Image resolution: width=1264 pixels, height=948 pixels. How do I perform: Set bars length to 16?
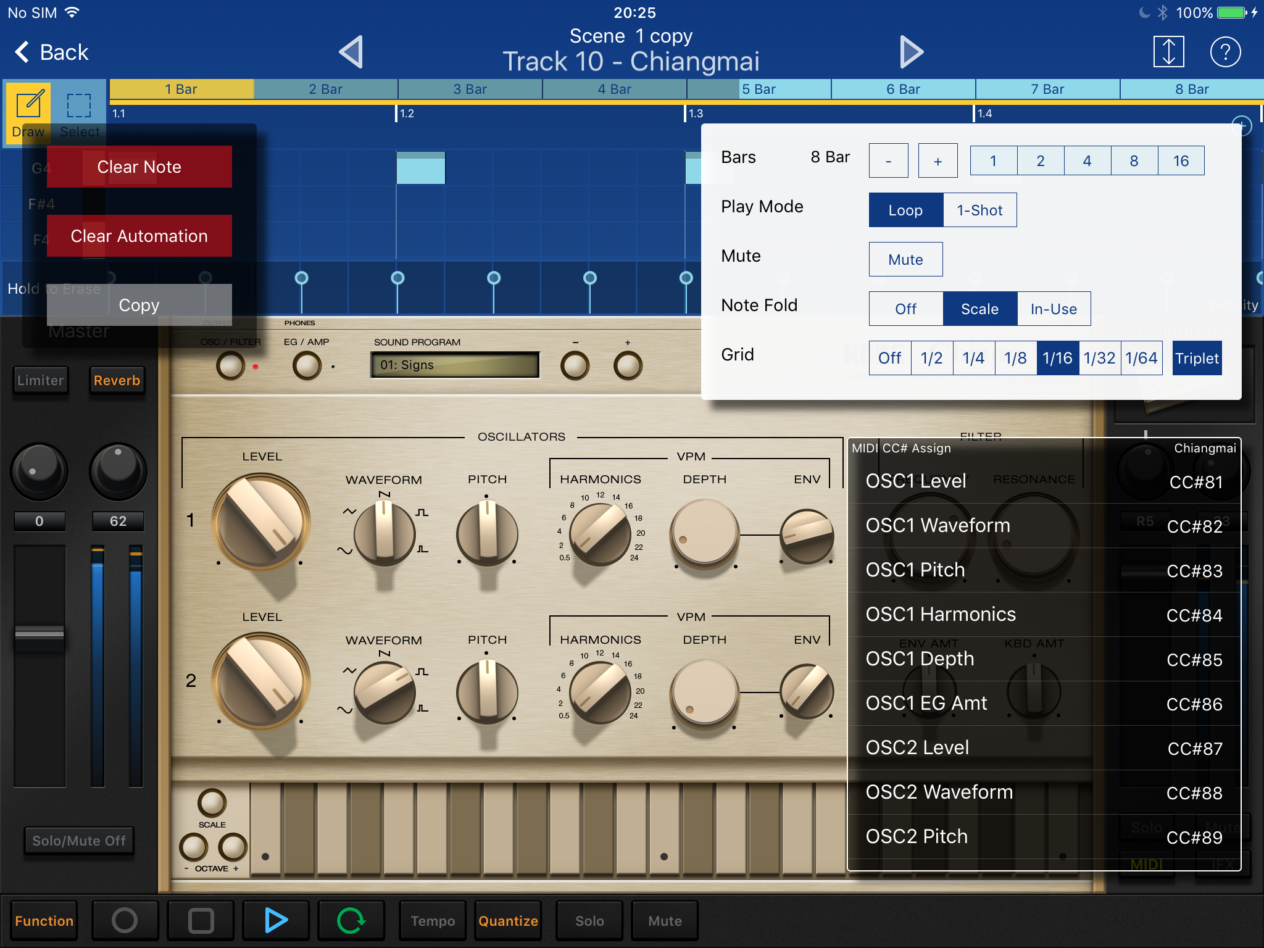tap(1181, 160)
